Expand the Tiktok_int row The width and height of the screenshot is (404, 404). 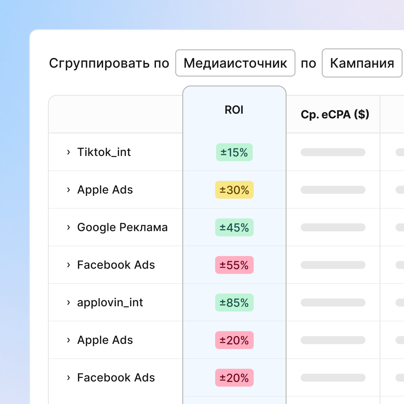coord(69,152)
